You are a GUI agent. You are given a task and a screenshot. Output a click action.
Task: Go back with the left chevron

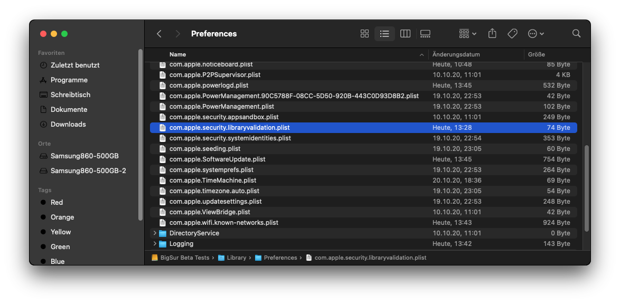(x=159, y=34)
